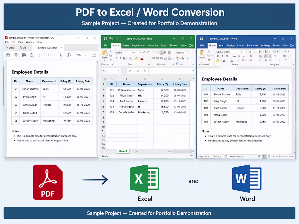Click the Format Painter brush in Excel
Image resolution: width=299 pixels, height=224 pixels.
pyautogui.click(x=110, y=60)
